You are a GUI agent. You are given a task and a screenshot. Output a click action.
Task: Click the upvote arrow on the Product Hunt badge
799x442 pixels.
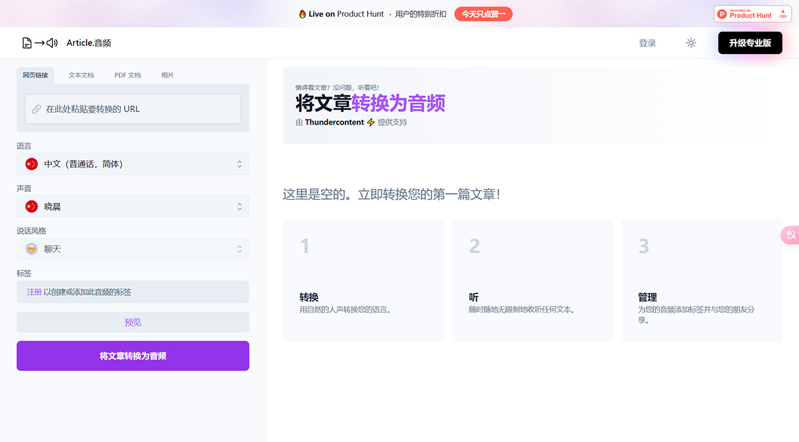coord(783,11)
